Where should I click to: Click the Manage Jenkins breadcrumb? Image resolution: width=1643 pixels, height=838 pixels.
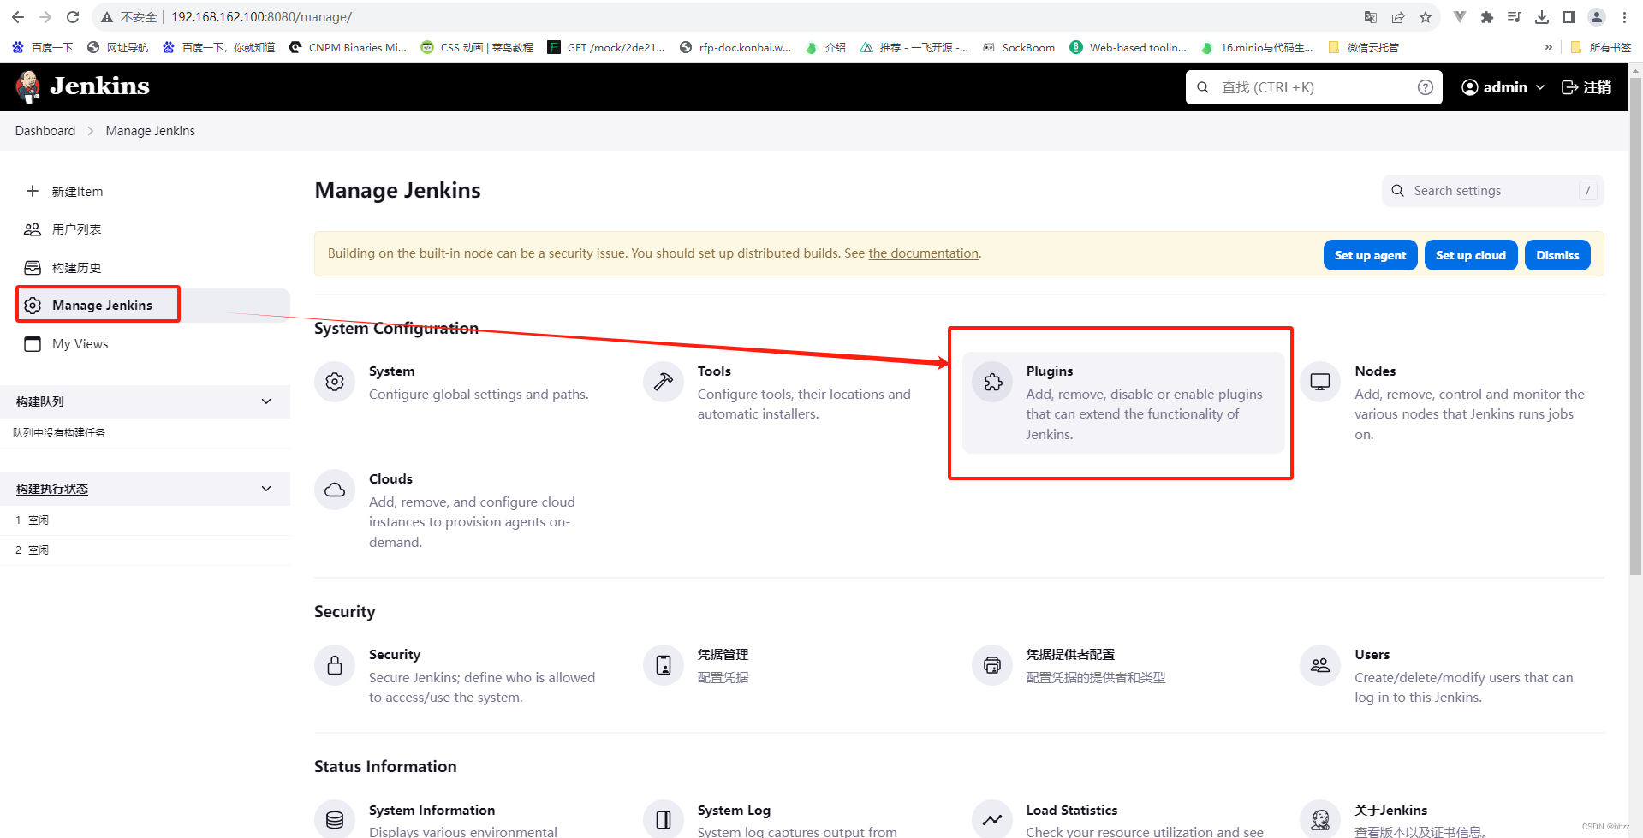coord(151,131)
